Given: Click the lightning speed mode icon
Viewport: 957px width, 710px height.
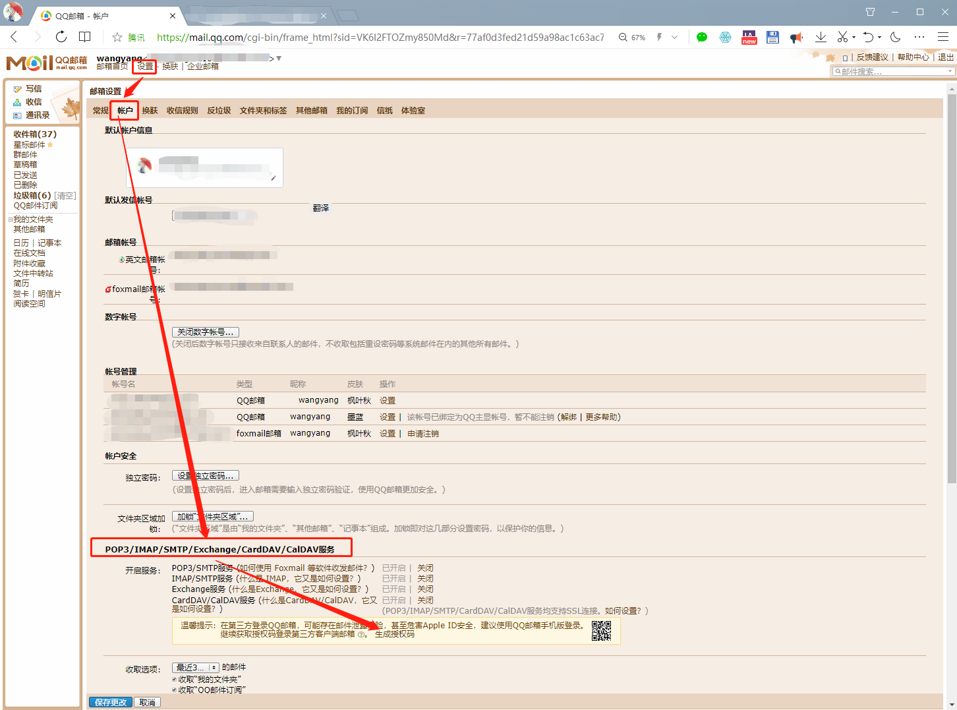Looking at the screenshot, I should [658, 37].
